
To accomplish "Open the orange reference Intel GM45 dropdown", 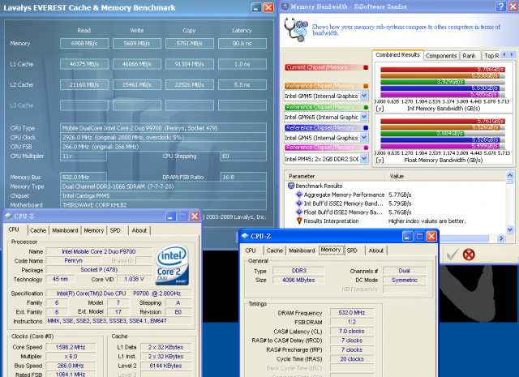I will coord(364,96).
